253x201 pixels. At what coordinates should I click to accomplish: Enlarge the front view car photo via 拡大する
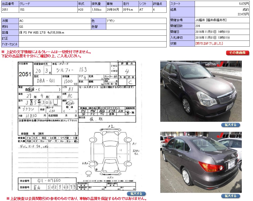[x=230, y=125]
